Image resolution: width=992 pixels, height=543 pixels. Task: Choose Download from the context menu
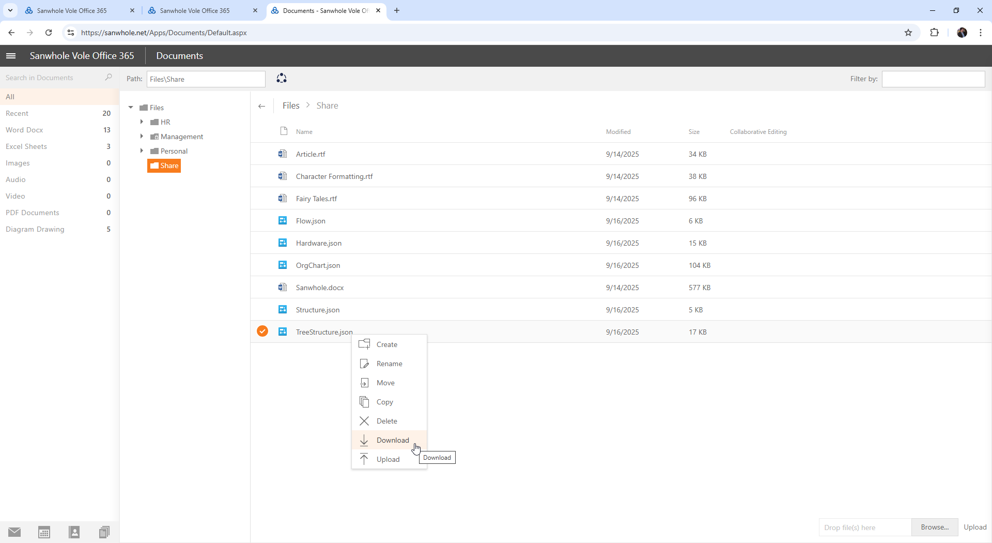(x=392, y=440)
